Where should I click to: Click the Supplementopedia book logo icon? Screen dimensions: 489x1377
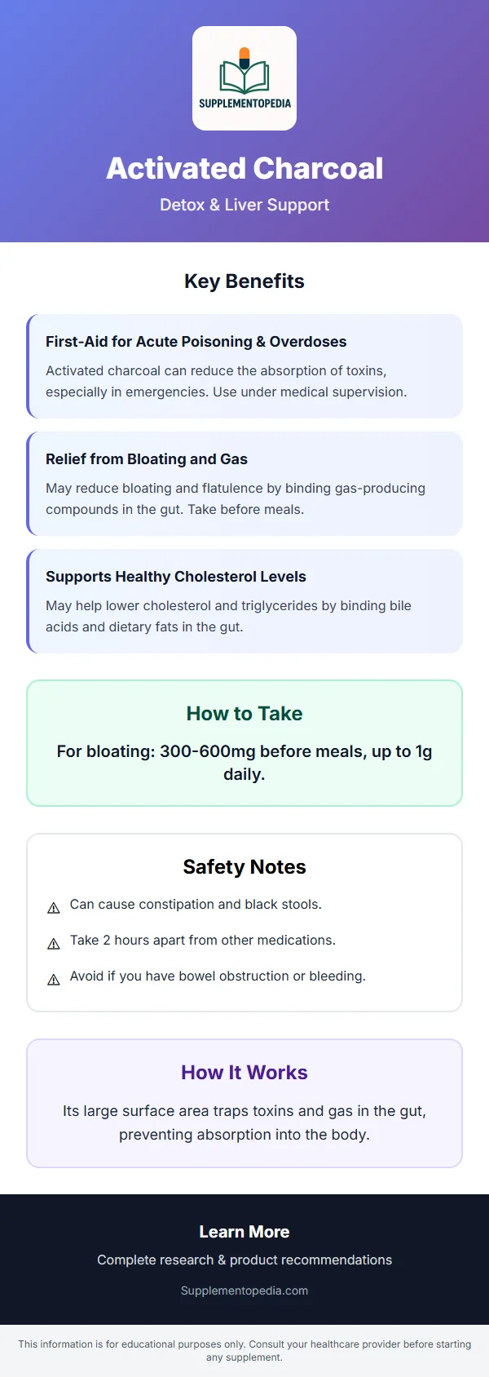pos(244,70)
